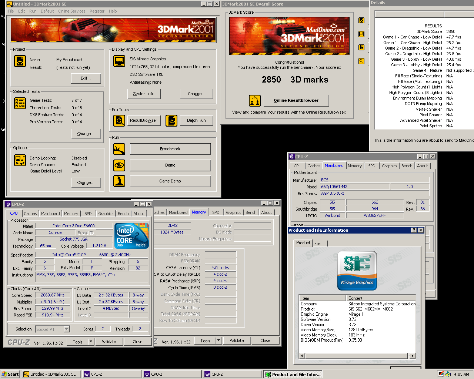The height and width of the screenshot is (379, 474).
Task: Click the checklist icon in Selected Tests
Action: coord(20,103)
